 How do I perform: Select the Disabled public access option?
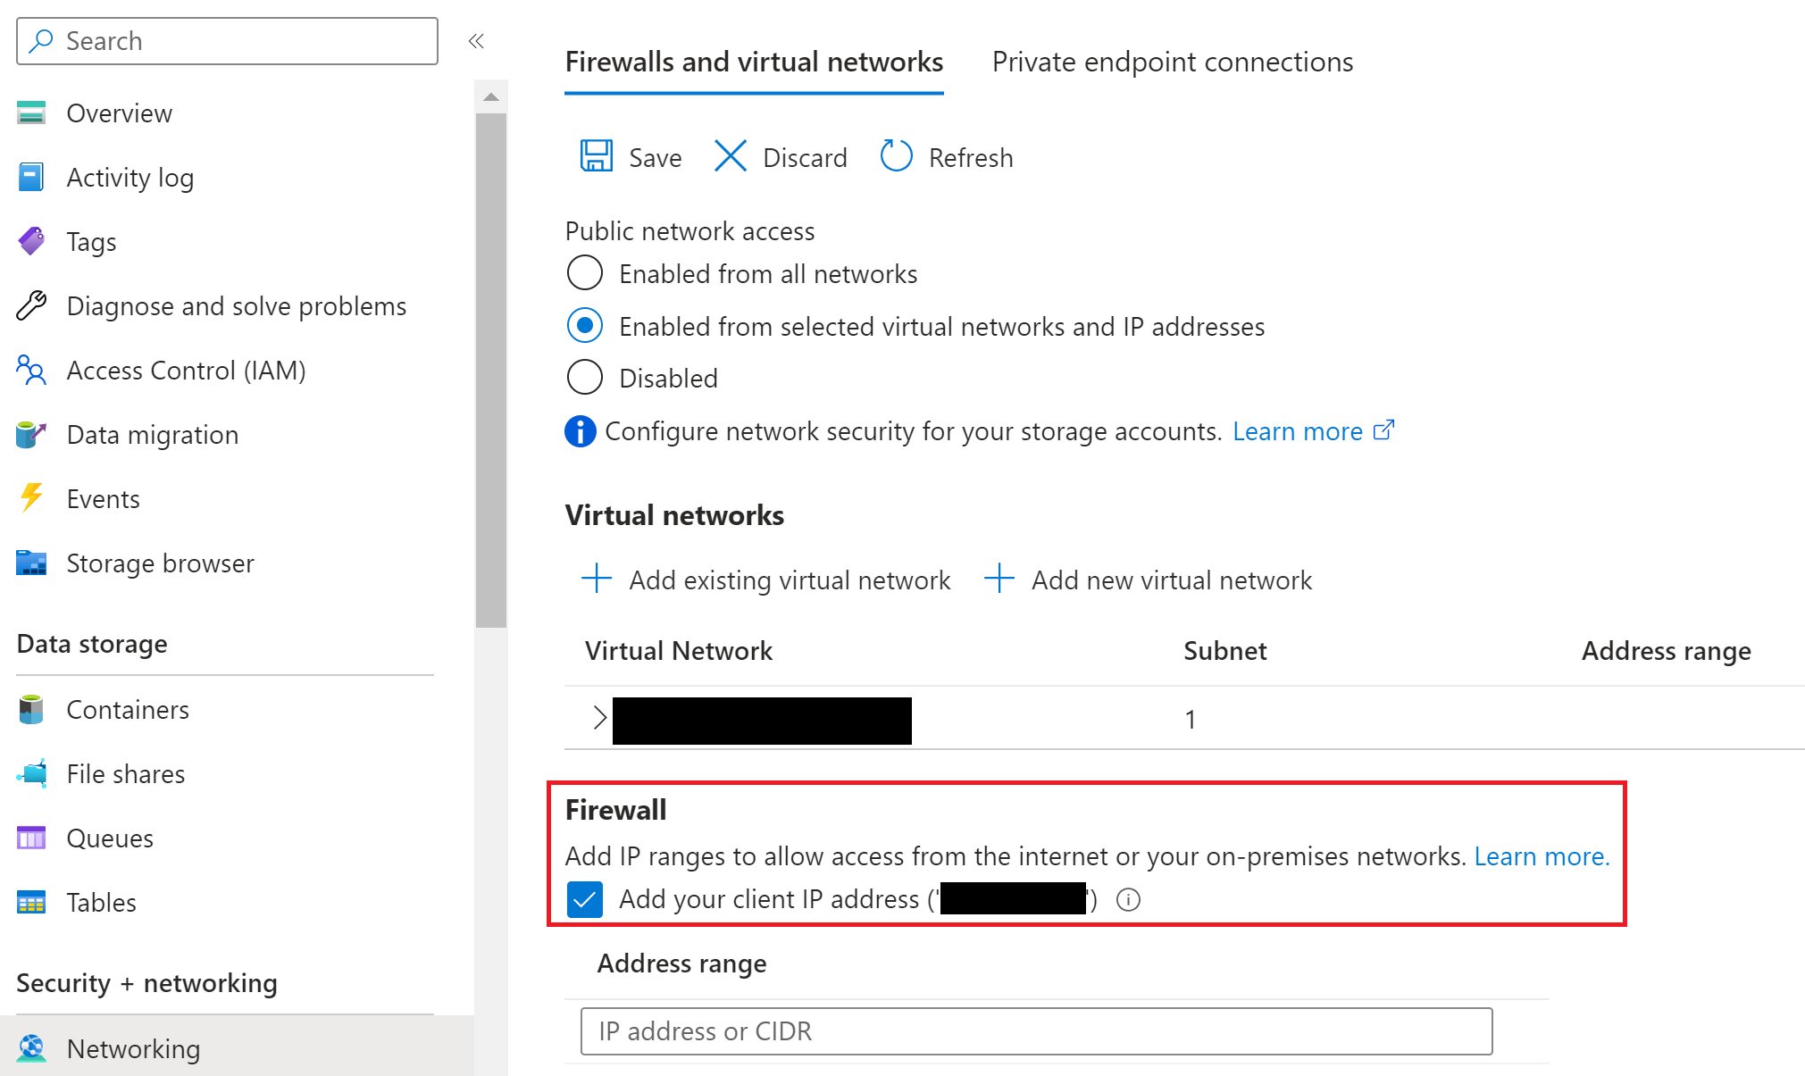[585, 378]
